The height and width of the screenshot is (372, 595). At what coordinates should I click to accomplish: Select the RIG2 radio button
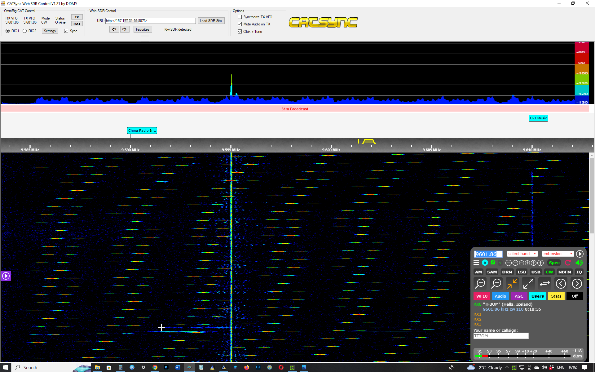coord(25,31)
